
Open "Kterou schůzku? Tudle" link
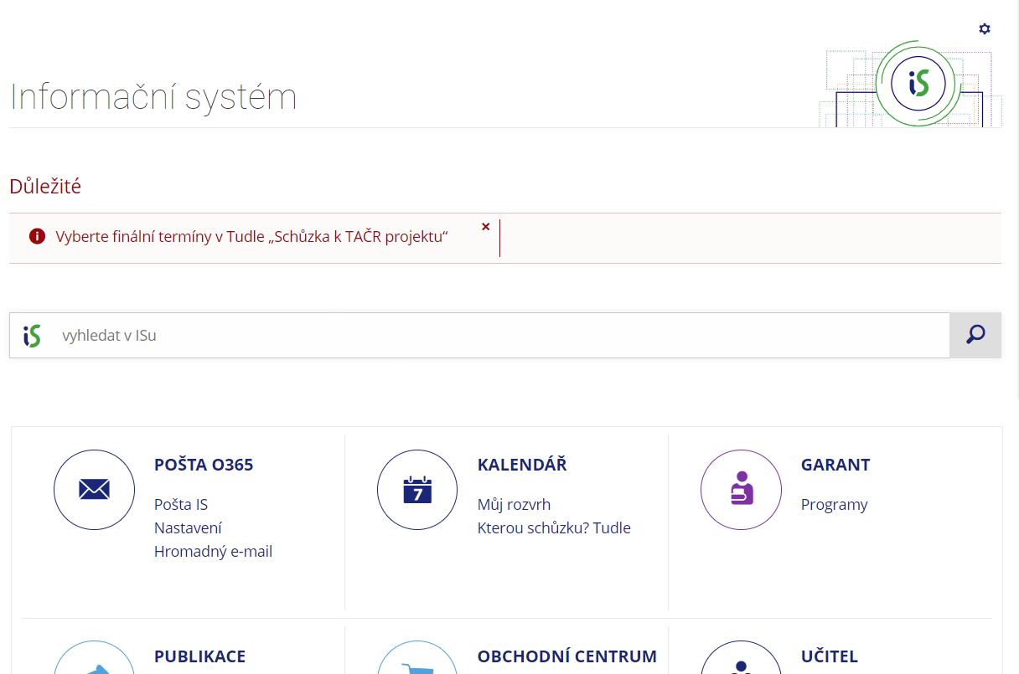pyautogui.click(x=554, y=528)
